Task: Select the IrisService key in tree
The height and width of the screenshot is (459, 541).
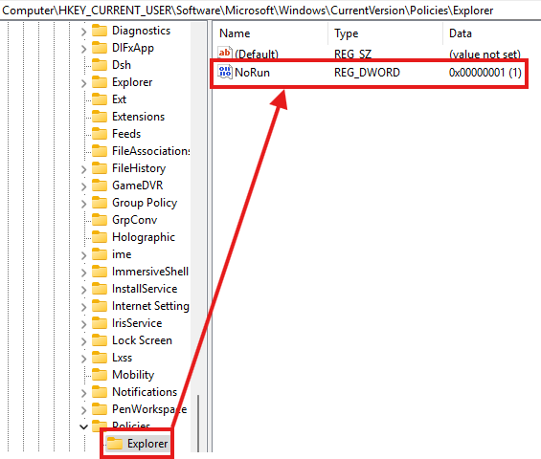Action: click(137, 323)
